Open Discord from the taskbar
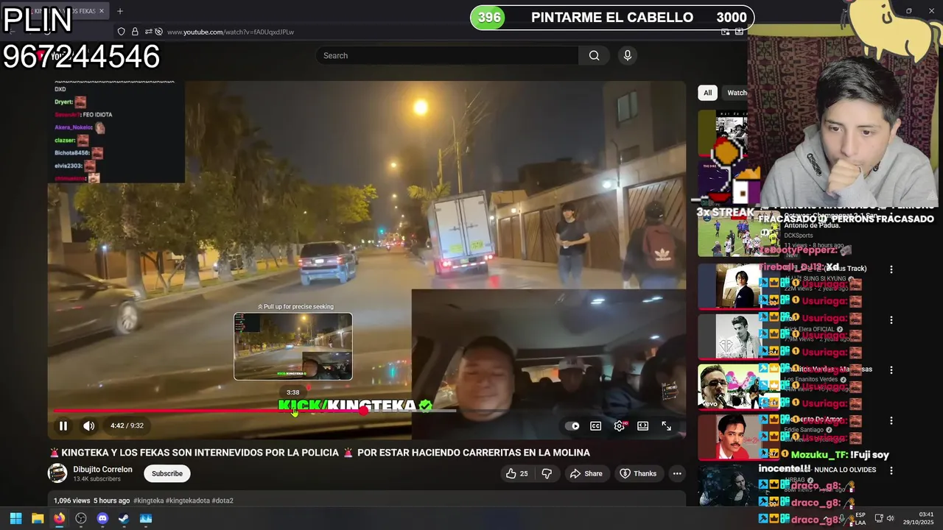This screenshot has height=530, width=943. click(102, 518)
